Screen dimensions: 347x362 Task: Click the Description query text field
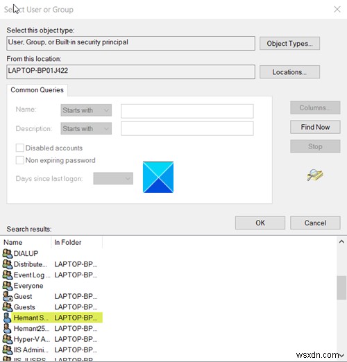coord(187,128)
